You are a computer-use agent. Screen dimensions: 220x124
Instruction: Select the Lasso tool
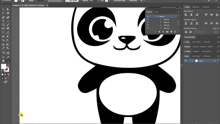(x=8, y=13)
